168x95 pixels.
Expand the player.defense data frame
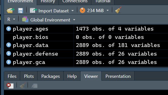click(9, 54)
